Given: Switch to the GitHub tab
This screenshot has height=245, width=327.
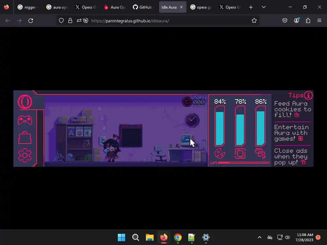Looking at the screenshot, I should click(143, 7).
